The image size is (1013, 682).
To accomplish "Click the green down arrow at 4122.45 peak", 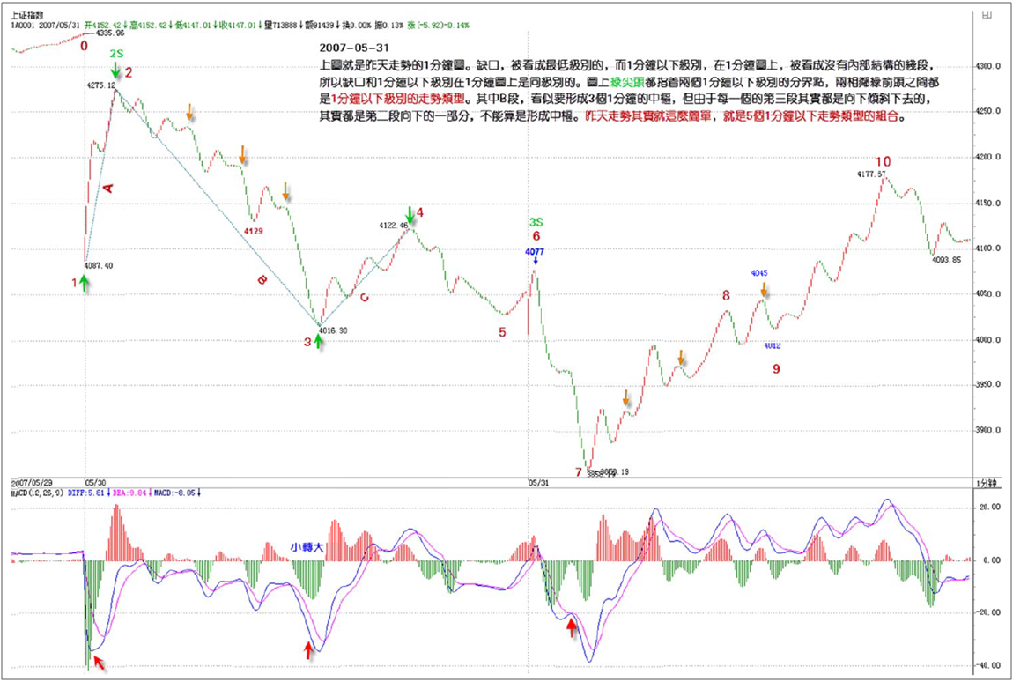I will pyautogui.click(x=409, y=215).
